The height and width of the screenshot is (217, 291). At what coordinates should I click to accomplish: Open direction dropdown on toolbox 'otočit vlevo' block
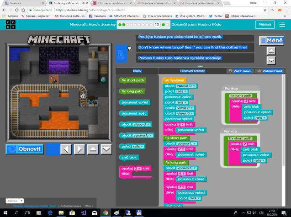142,124
